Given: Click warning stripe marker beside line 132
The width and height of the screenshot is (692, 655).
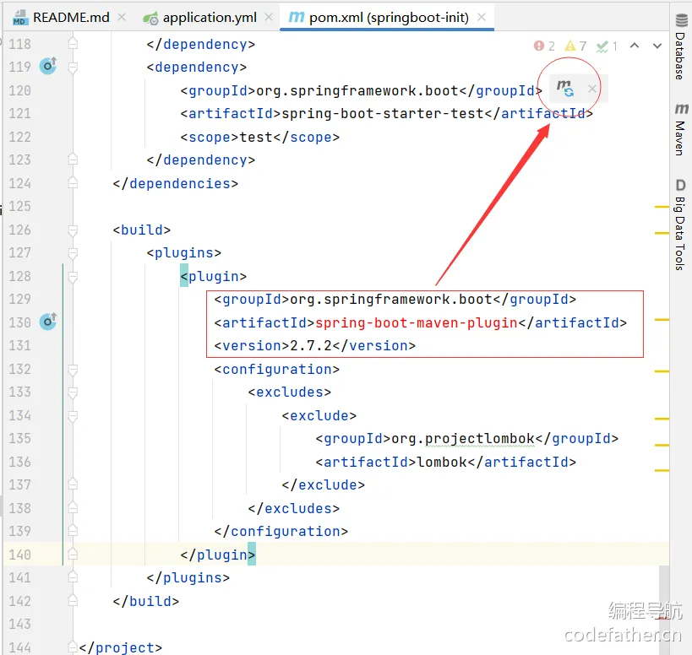Looking at the screenshot, I should point(662,371).
